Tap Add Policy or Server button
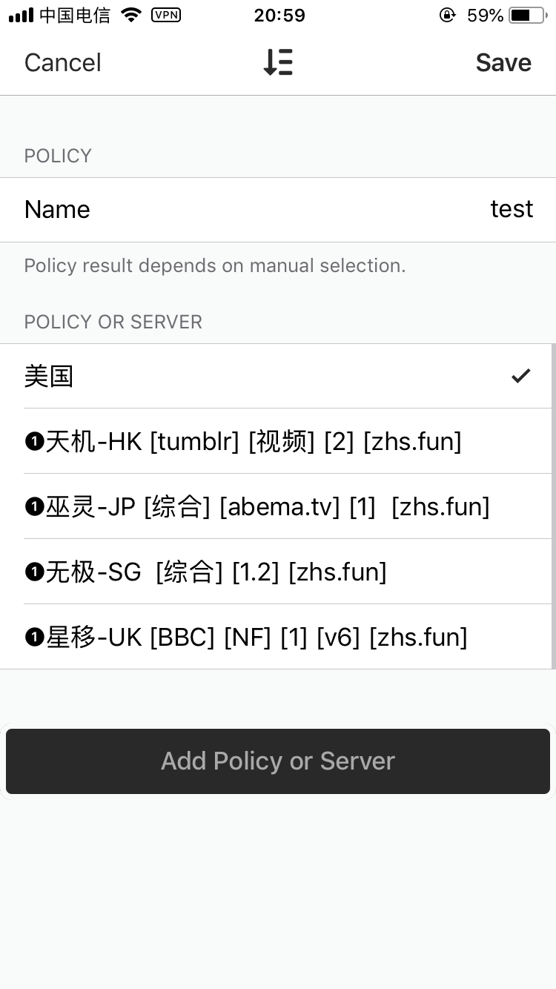This screenshot has width=556, height=989. 278,761
